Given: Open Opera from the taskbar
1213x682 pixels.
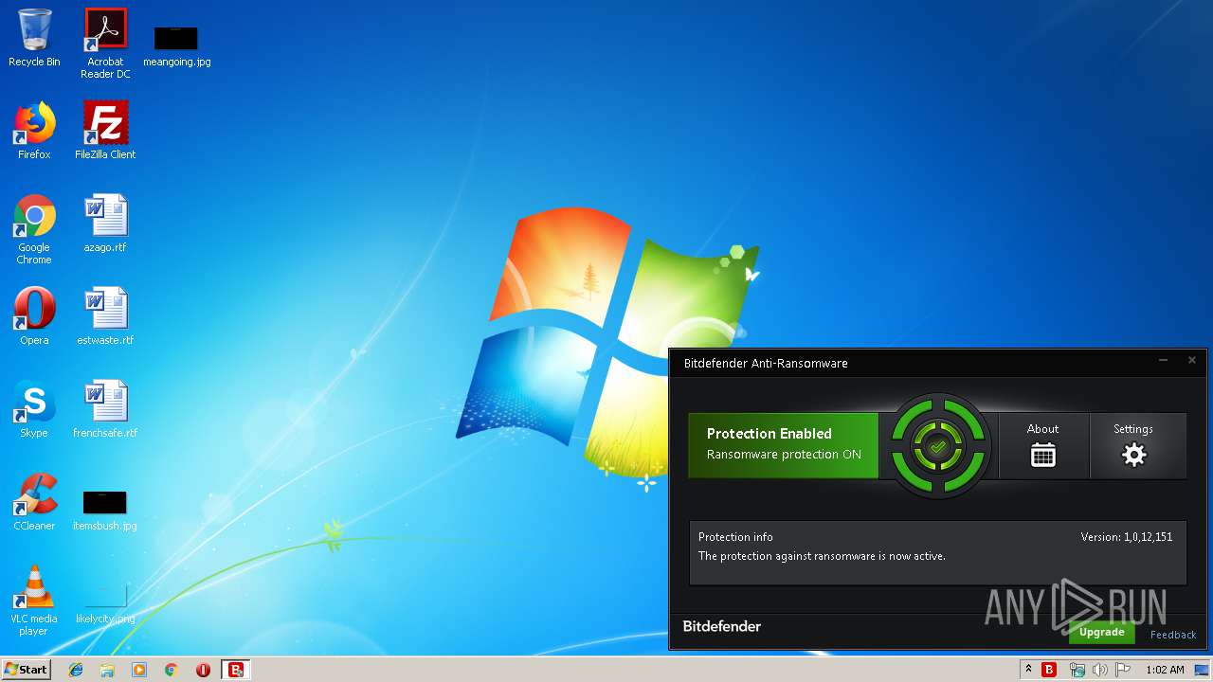Looking at the screenshot, I should click(x=203, y=670).
